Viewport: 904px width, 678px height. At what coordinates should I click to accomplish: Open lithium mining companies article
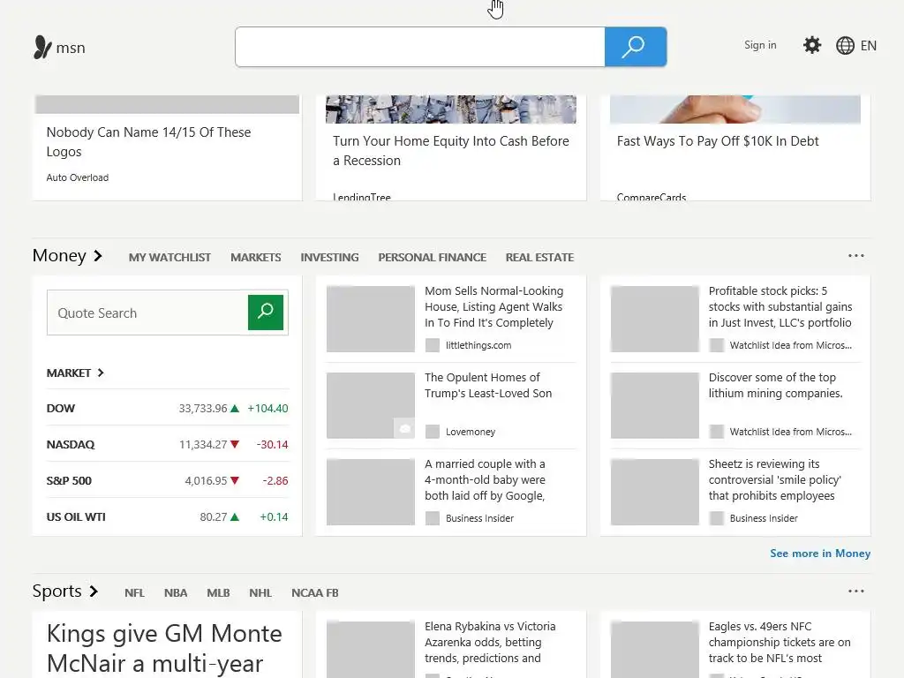775,385
